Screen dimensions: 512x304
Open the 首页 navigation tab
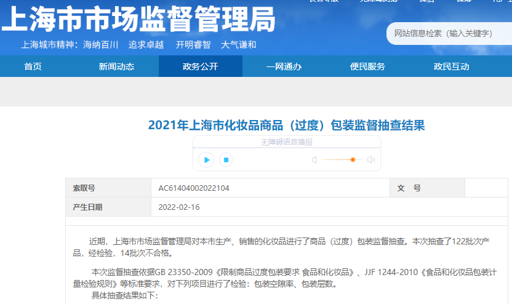coord(33,66)
